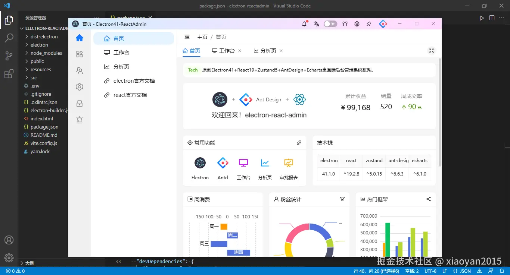Switch to the 工作台 tab

click(223, 51)
